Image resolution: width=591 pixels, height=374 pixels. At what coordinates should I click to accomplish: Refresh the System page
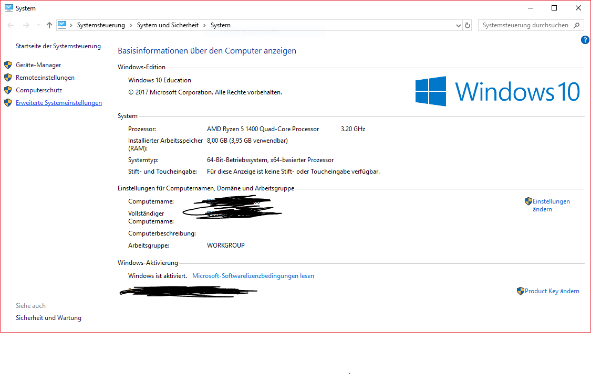tap(468, 26)
